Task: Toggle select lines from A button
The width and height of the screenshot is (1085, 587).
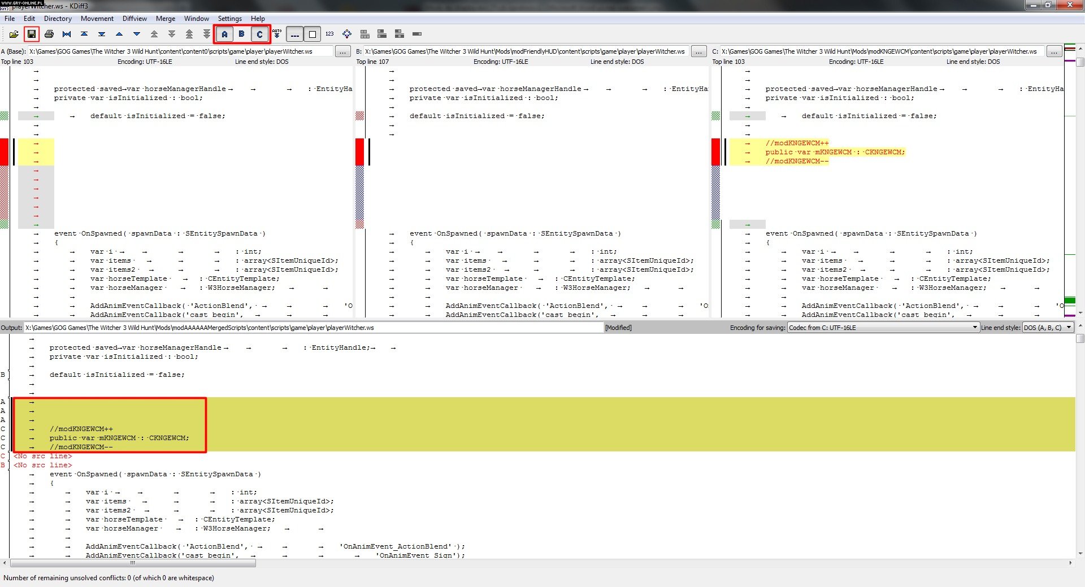Action: pos(224,34)
